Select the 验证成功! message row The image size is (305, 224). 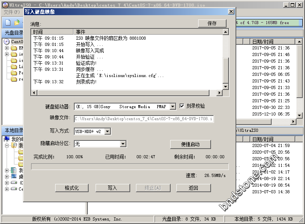(127, 63)
